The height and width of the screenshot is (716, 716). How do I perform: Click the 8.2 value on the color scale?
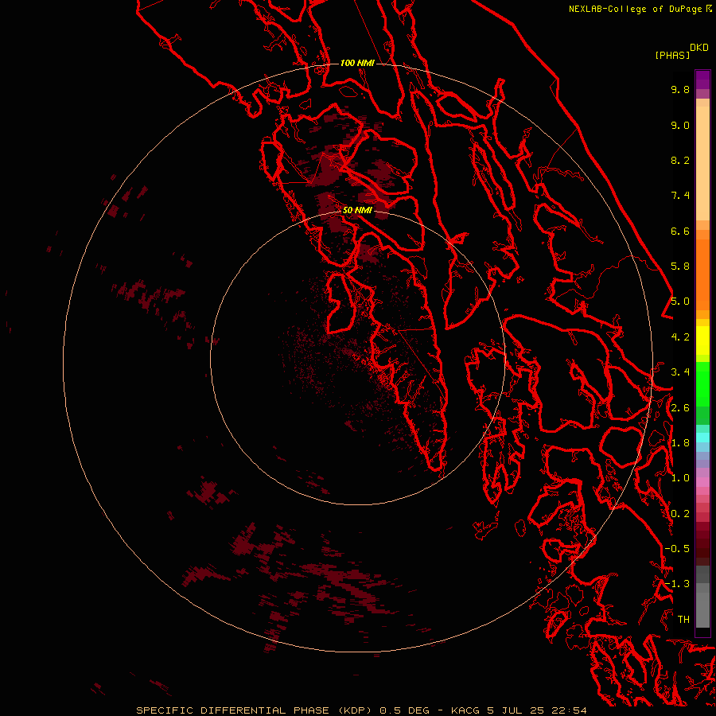pos(680,160)
